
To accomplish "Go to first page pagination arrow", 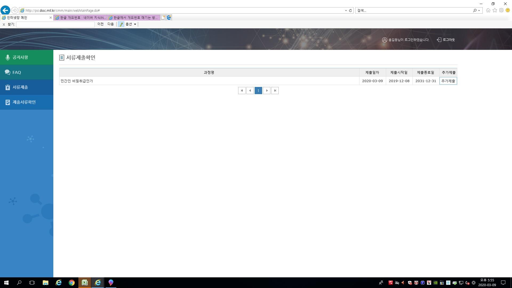I will [242, 91].
